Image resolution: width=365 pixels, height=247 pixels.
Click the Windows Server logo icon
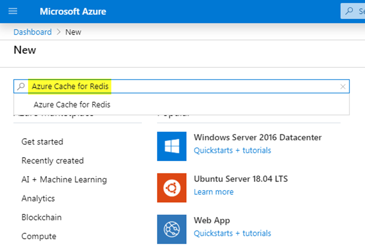[172, 146]
